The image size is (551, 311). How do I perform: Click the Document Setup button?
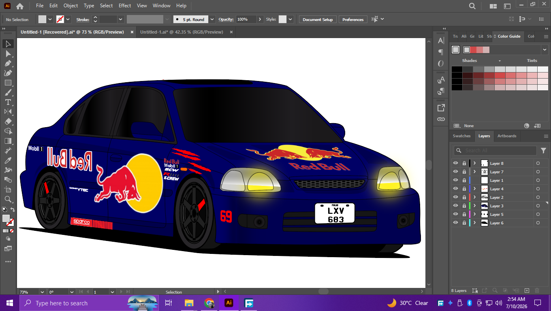[318, 19]
